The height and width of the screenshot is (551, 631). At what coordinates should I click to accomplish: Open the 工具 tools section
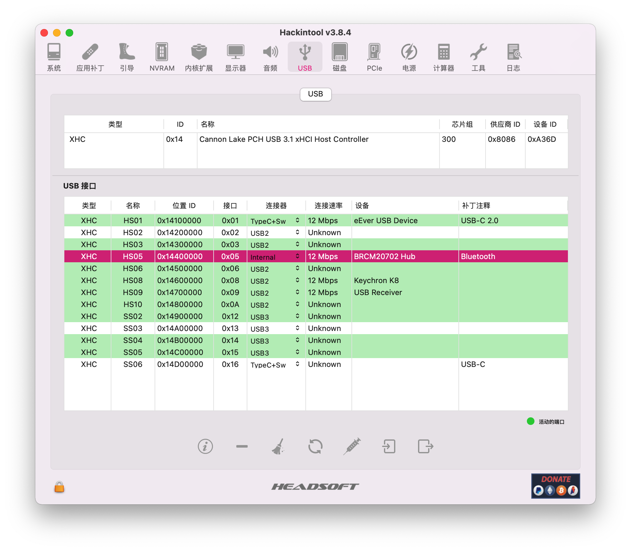[x=478, y=57]
